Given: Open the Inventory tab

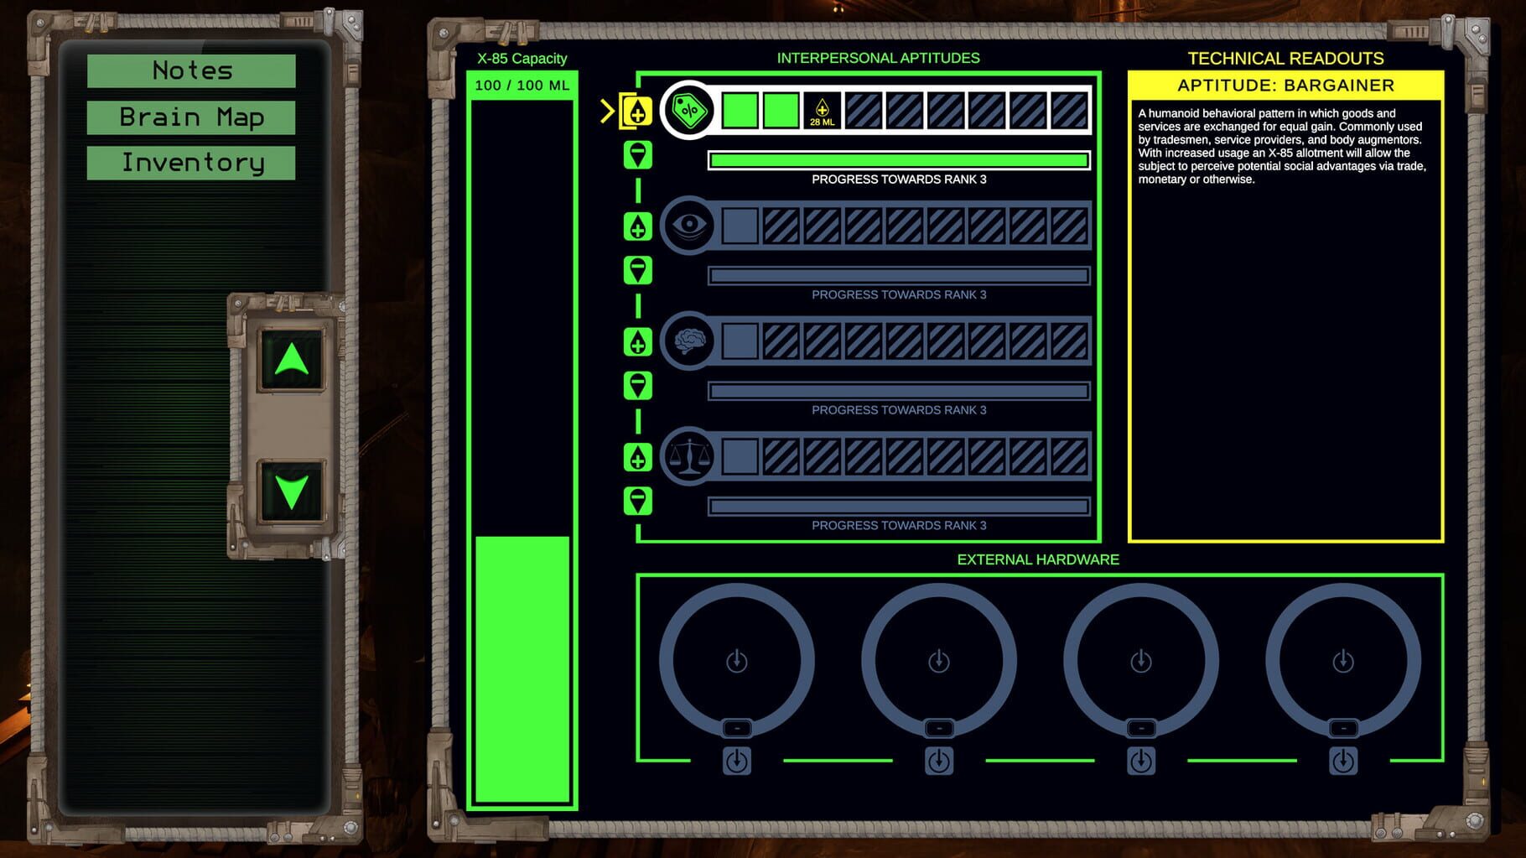Looking at the screenshot, I should (191, 163).
